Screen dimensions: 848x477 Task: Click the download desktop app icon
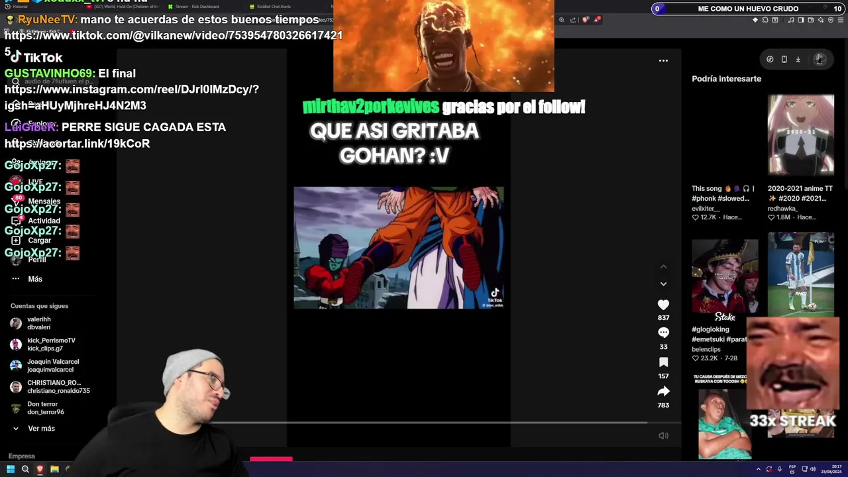tap(798, 59)
